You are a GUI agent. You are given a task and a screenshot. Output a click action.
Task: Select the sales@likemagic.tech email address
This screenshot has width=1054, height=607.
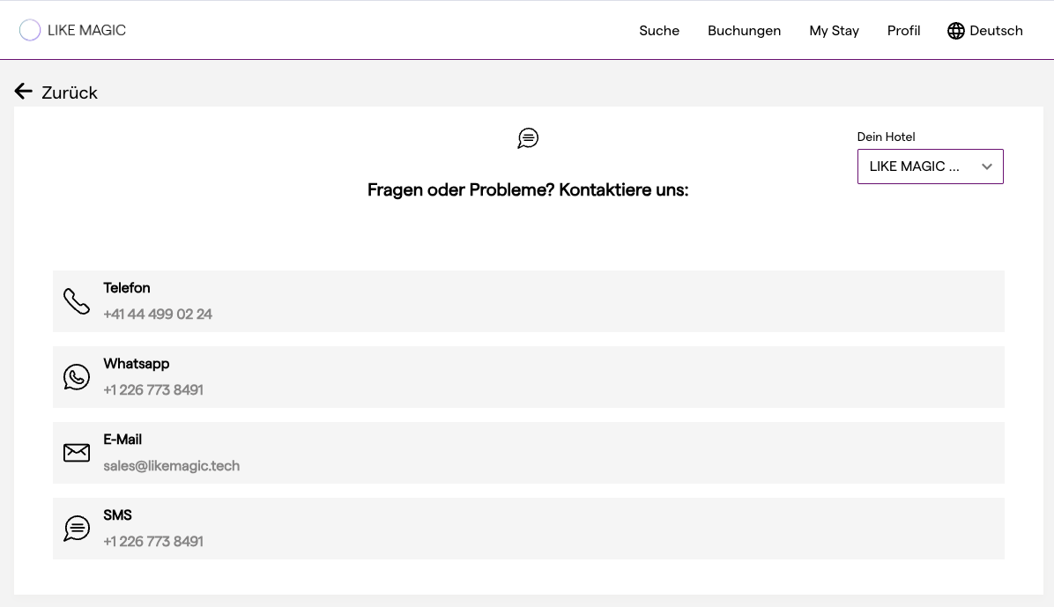click(171, 466)
